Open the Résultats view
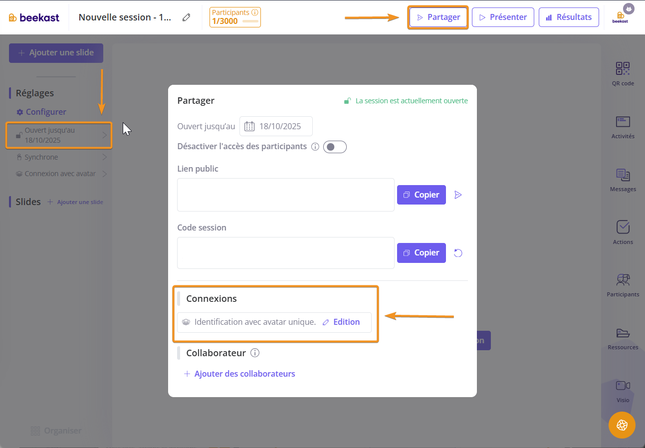This screenshot has width=645, height=448. click(568, 17)
